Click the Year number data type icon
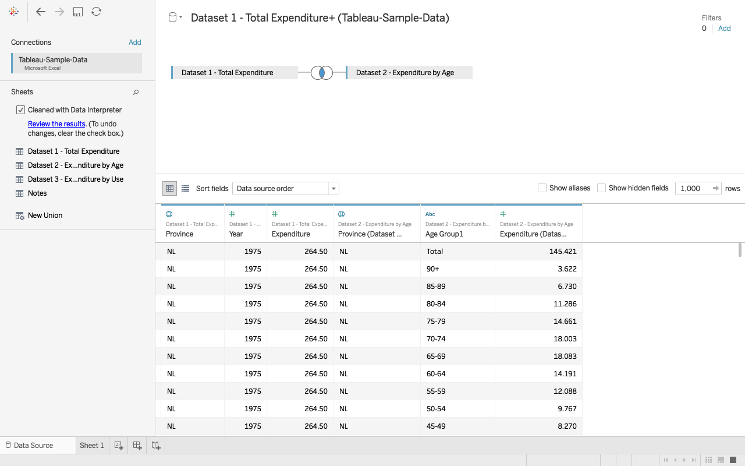The height and width of the screenshot is (466, 745). (232, 214)
